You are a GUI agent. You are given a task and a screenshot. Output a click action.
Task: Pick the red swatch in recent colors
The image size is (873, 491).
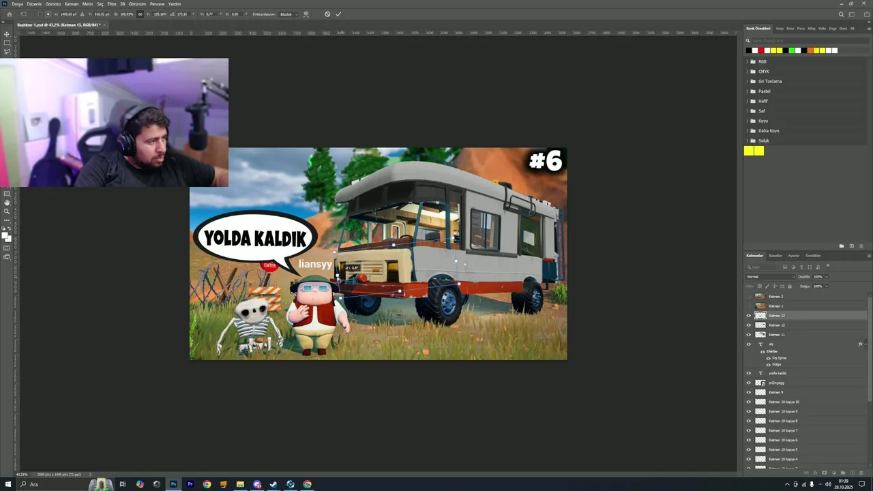[761, 50]
